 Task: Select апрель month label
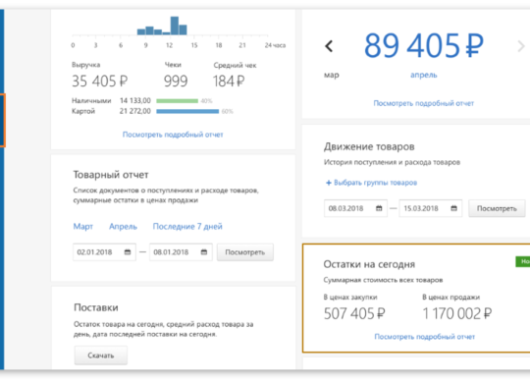click(x=424, y=75)
